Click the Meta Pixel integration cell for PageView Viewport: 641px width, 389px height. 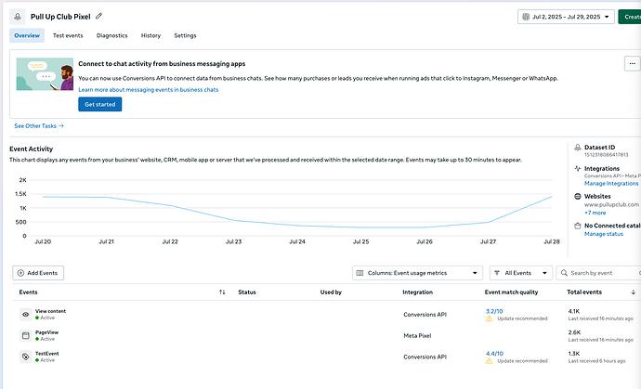pos(417,335)
